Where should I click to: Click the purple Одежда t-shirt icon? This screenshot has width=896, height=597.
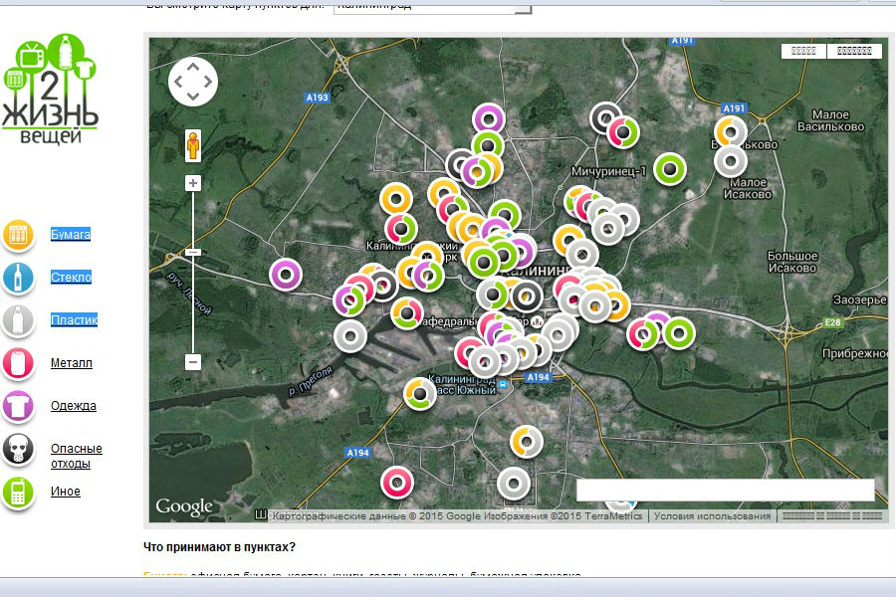tap(17, 406)
